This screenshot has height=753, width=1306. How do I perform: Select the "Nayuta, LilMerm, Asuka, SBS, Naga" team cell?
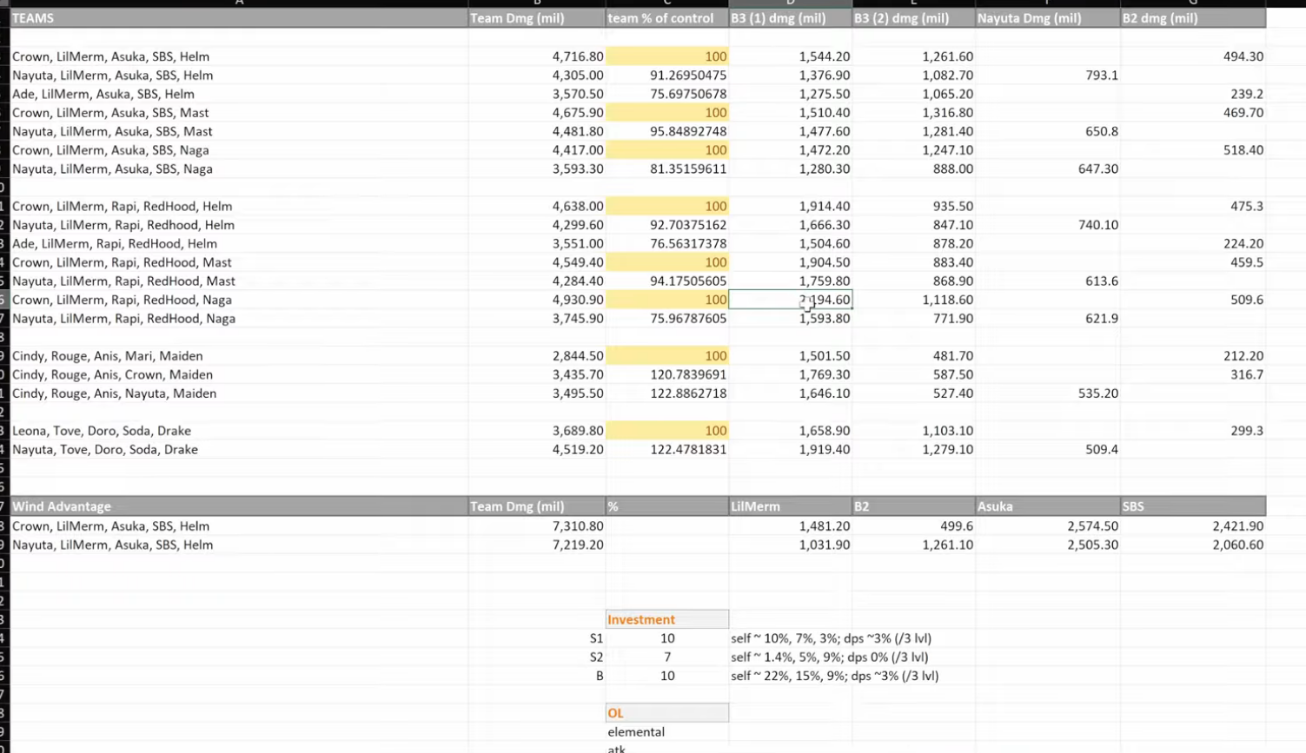(x=239, y=168)
